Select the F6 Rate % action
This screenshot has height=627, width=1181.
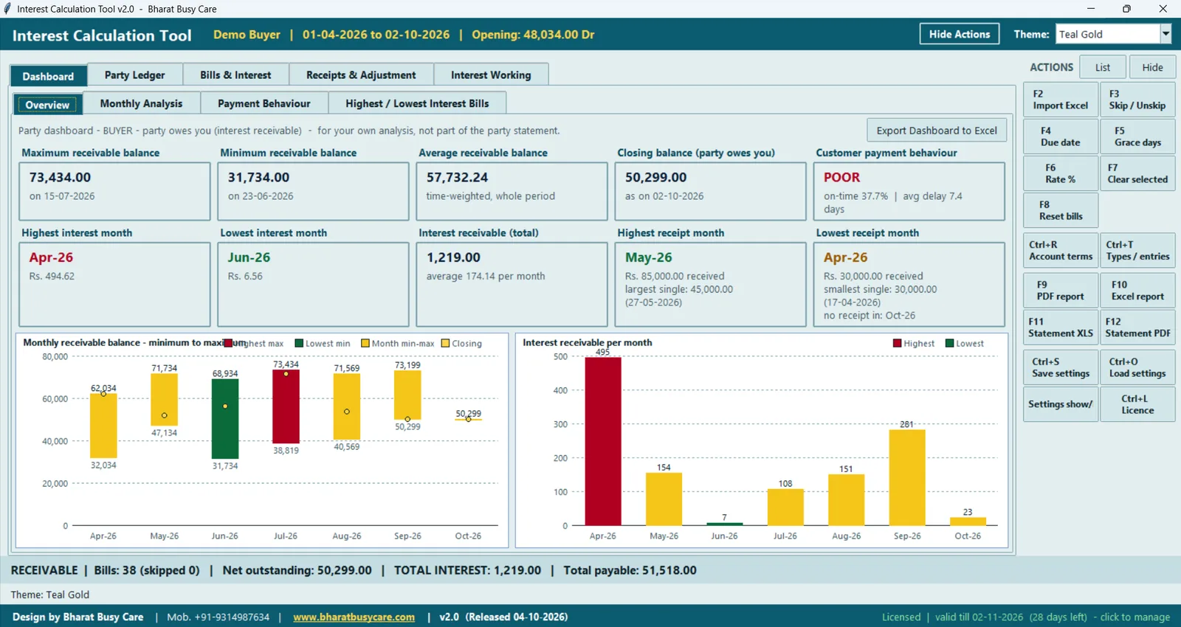(1061, 173)
